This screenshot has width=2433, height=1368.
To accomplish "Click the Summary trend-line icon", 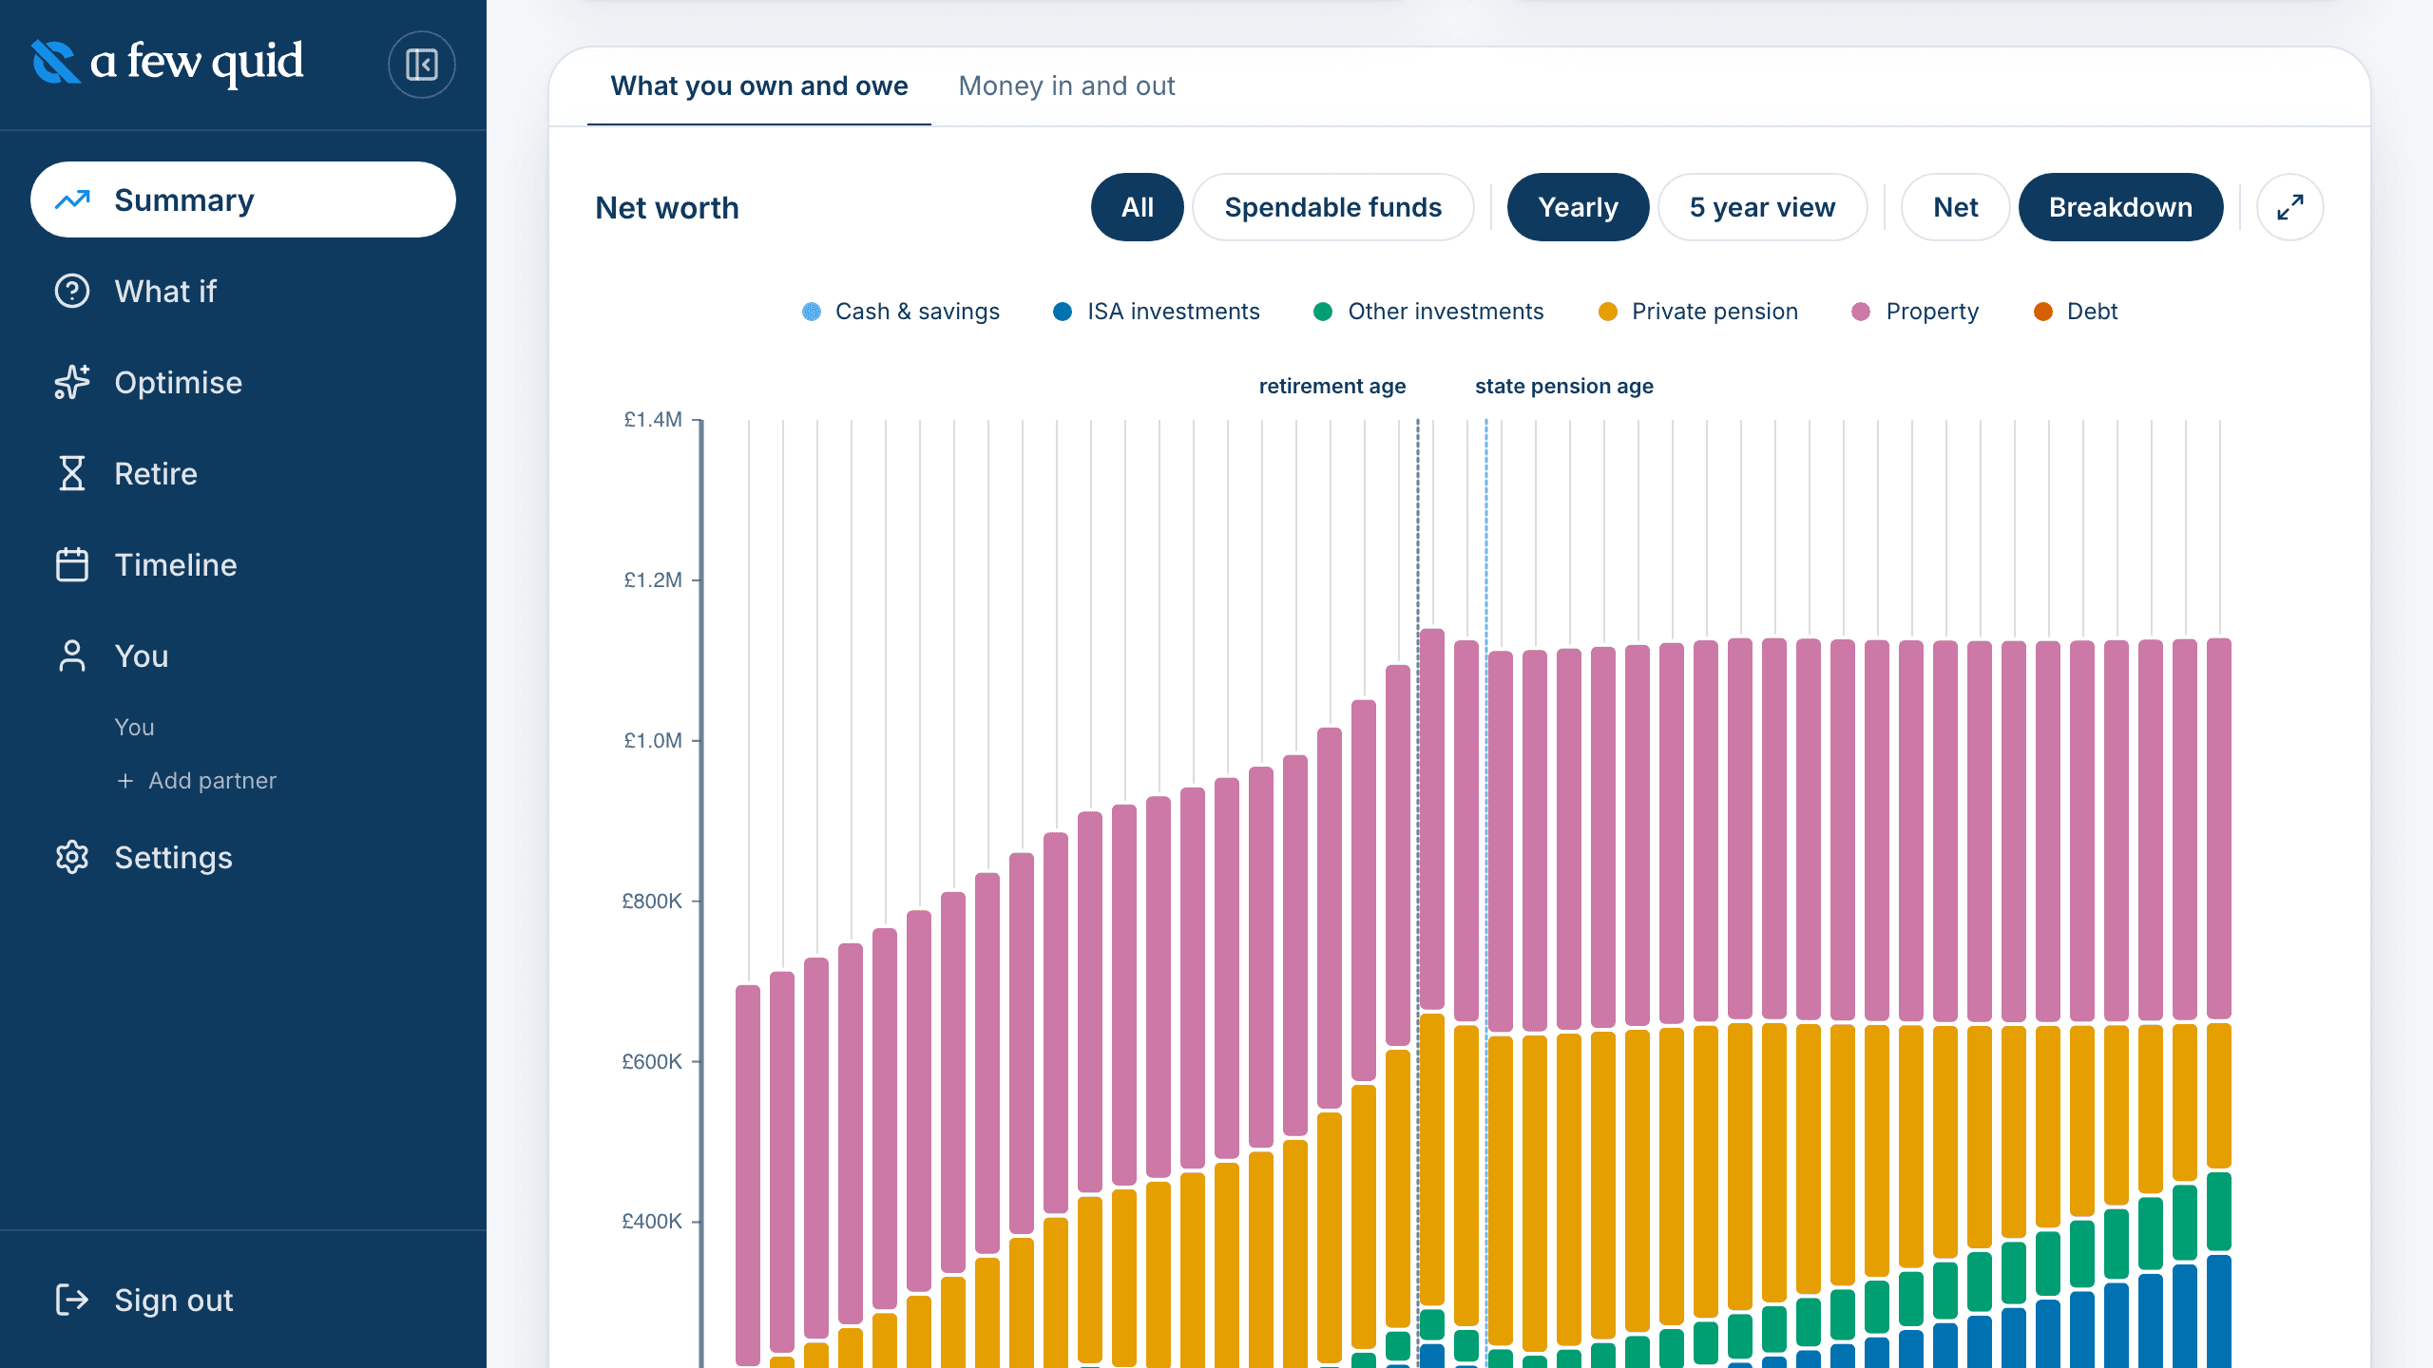I will 72,199.
